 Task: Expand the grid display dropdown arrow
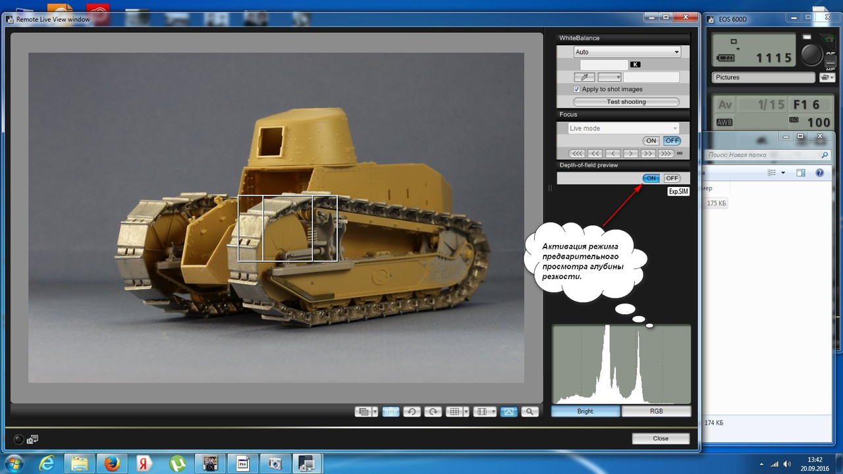[x=466, y=411]
